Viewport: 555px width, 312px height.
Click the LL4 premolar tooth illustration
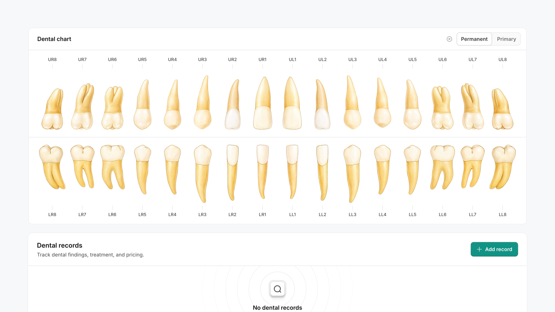[x=383, y=170]
